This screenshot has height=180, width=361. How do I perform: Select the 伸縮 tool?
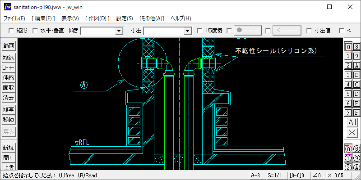tap(9, 78)
